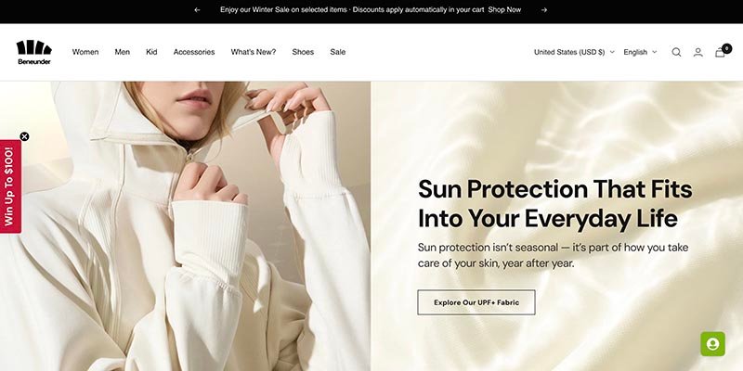Expand the United States (USD $) currency dropdown
This screenshot has width=743, height=371.
pyautogui.click(x=574, y=52)
